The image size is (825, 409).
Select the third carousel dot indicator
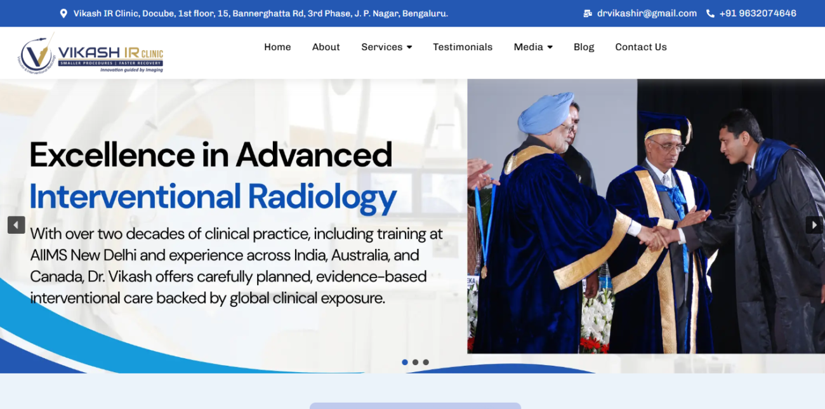tap(426, 362)
